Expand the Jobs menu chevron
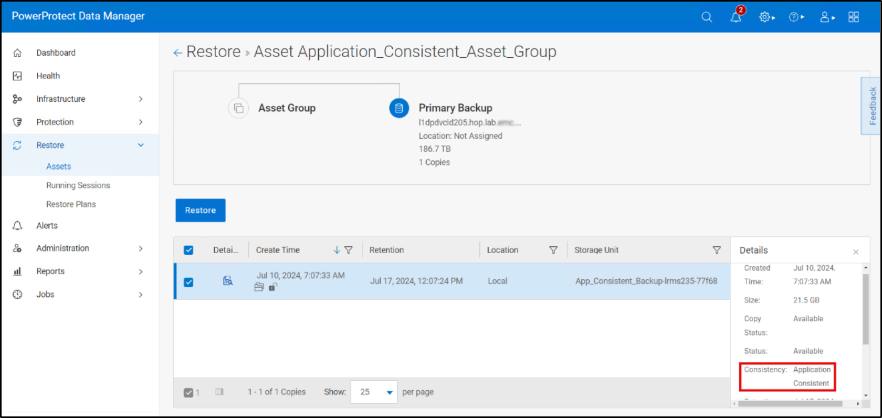 (140, 294)
